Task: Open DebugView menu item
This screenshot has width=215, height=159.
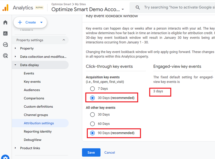Action: (x=33, y=140)
